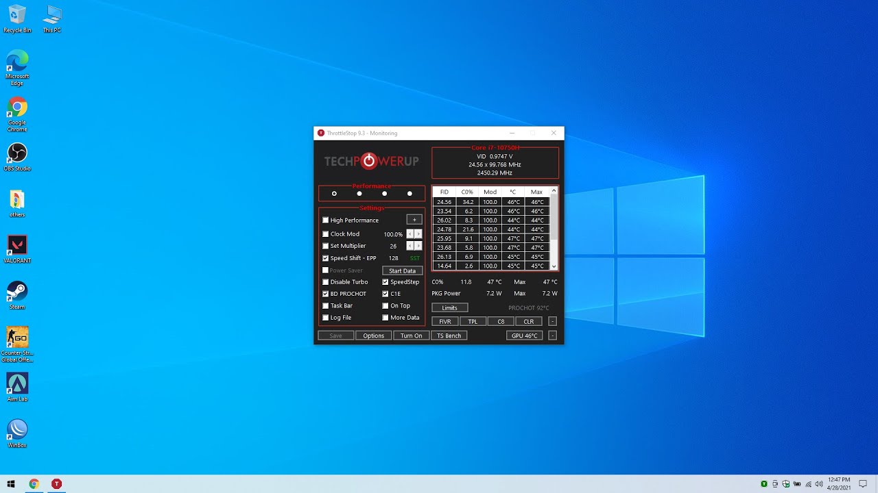This screenshot has width=878, height=493.
Task: Check the Disable Turbo option
Action: pos(326,282)
